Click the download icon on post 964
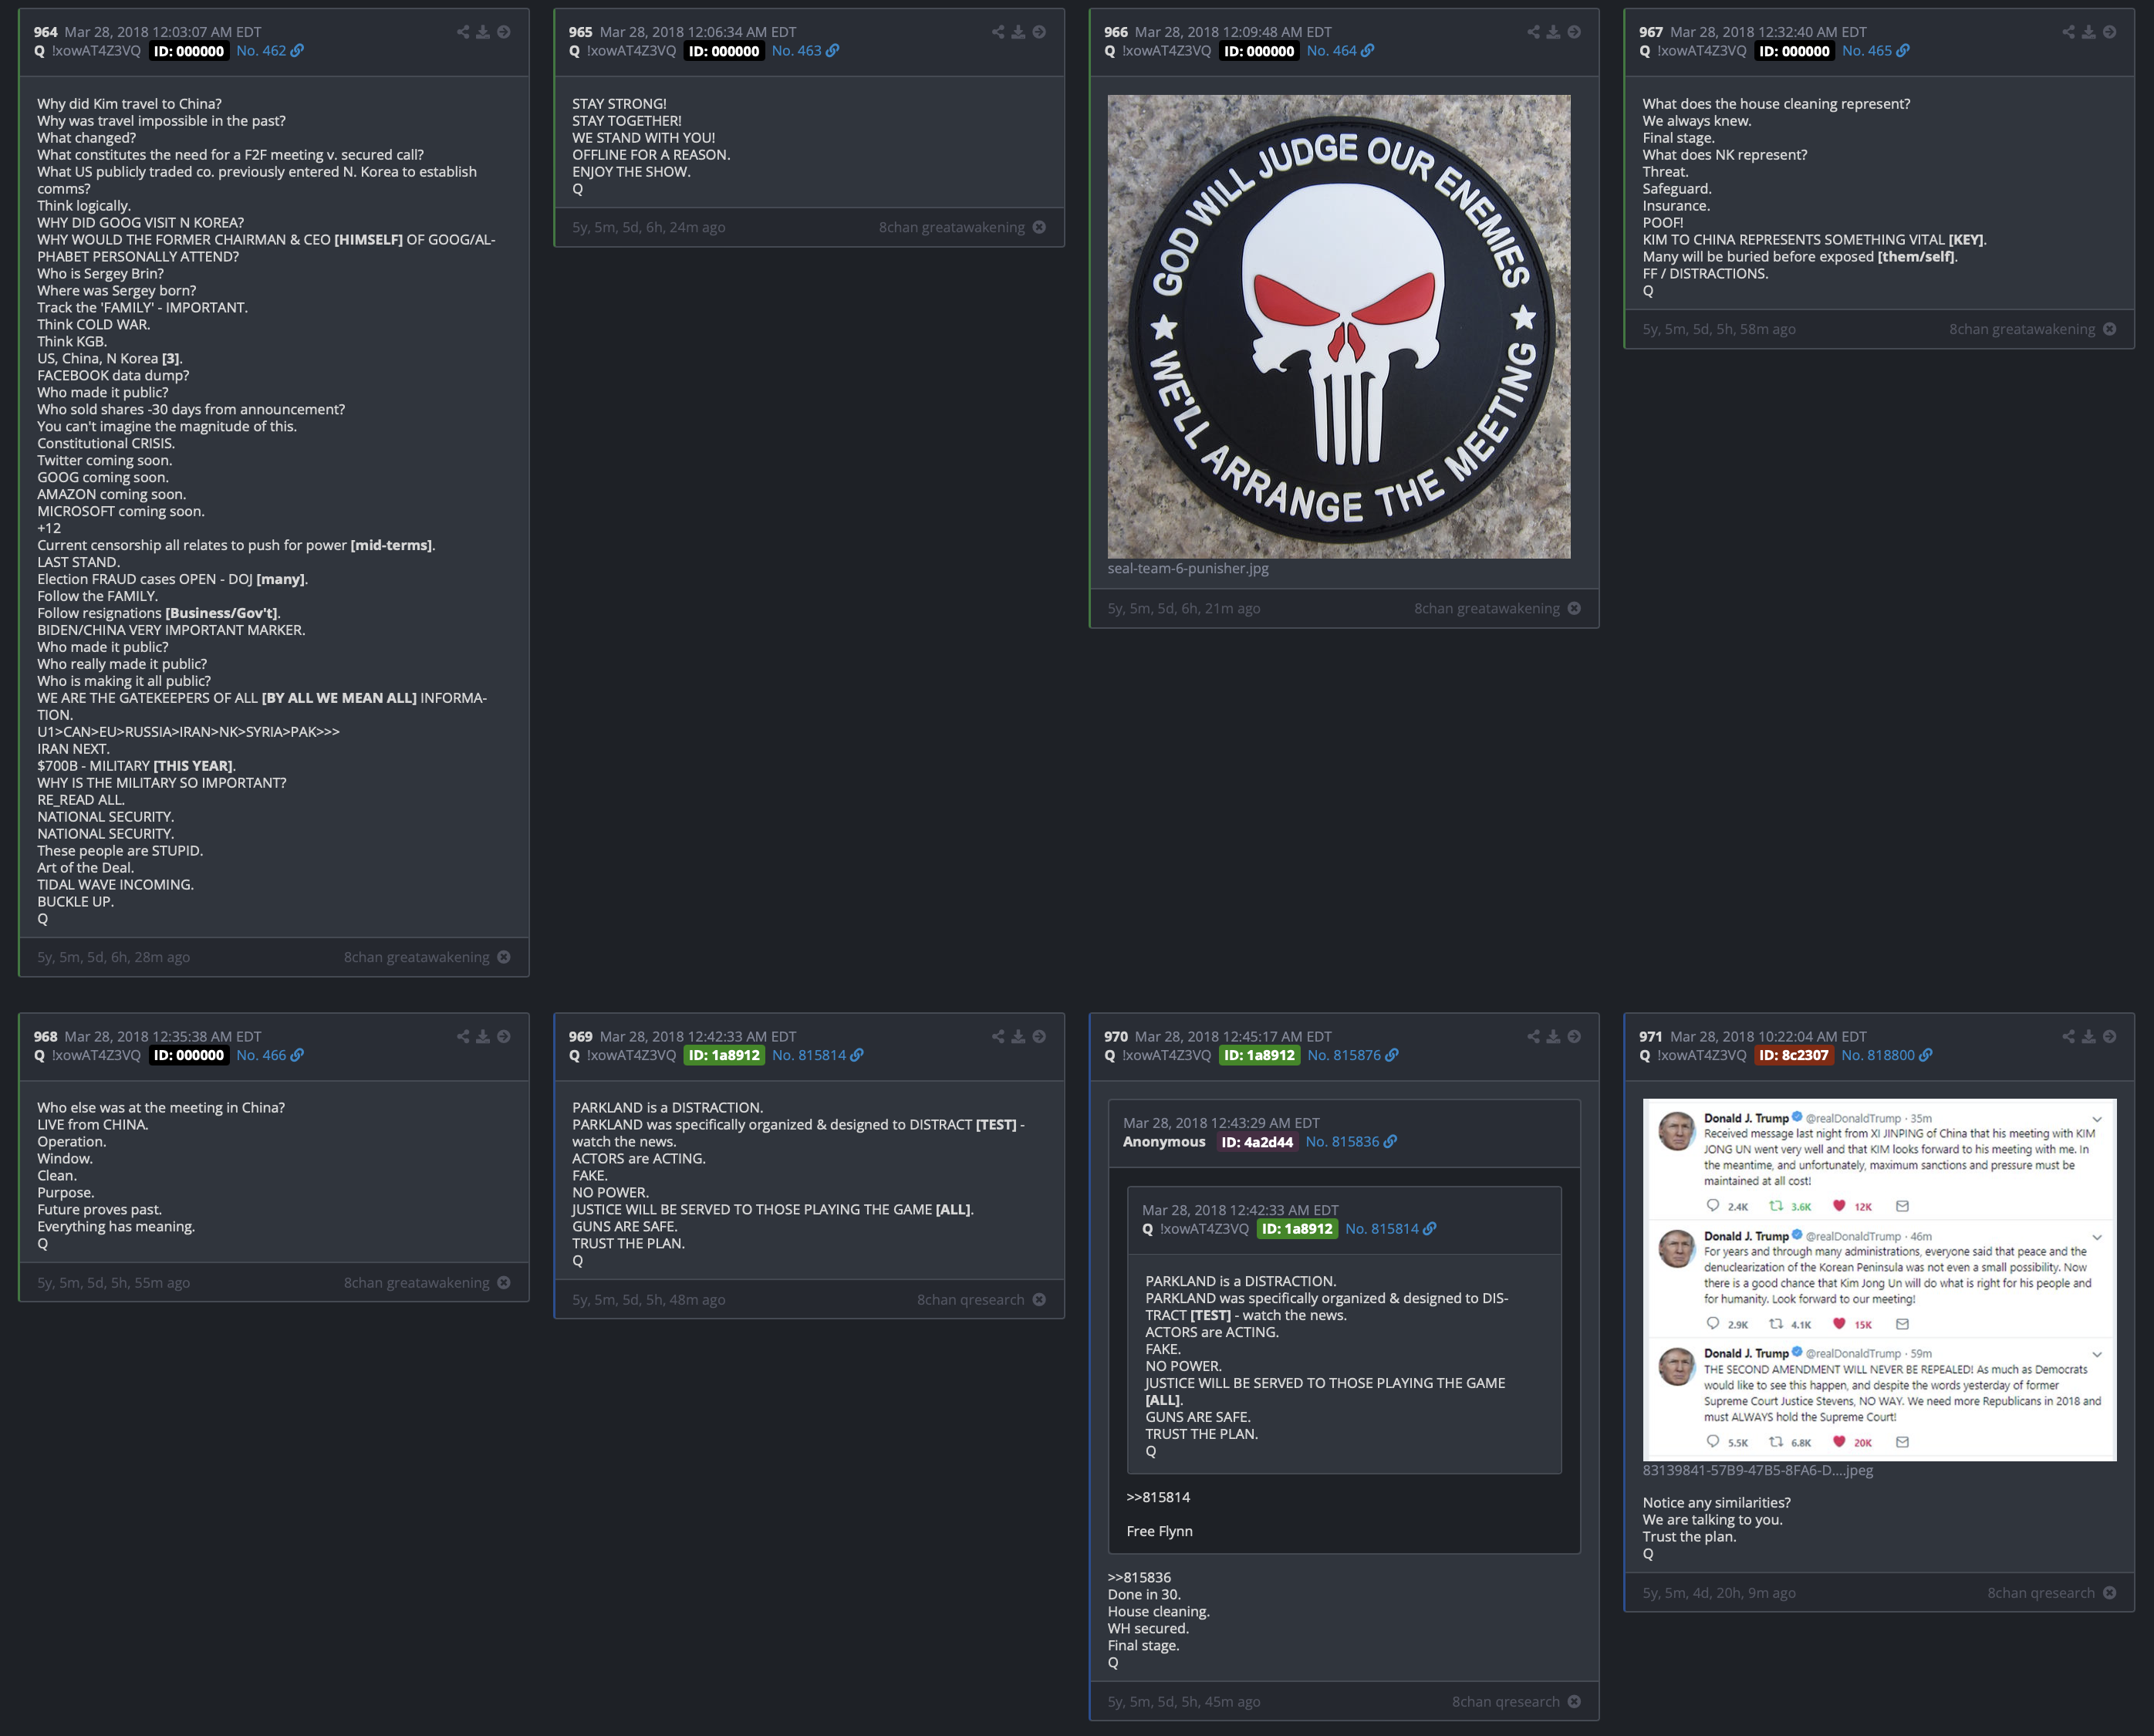Viewport: 2154px width, 1736px height. coord(483,32)
